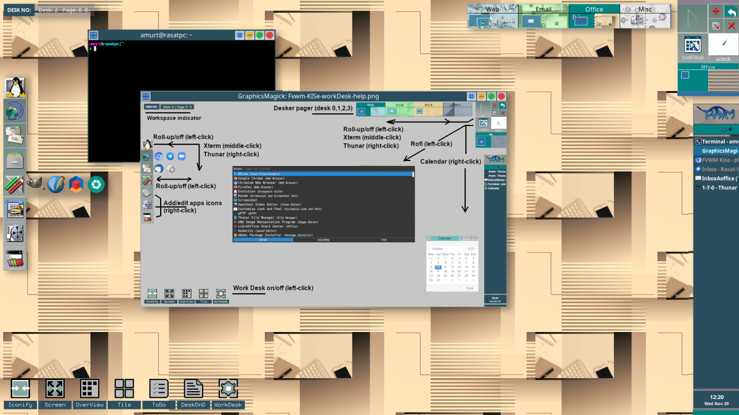Select FVWM Kise entry in window list
This screenshot has height=415, width=739.
pyautogui.click(x=716, y=160)
